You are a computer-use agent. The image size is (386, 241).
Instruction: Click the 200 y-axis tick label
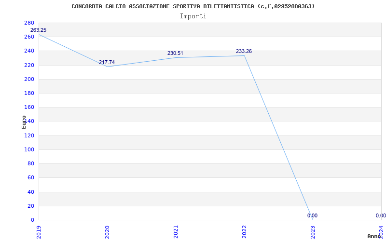pyautogui.click(x=29, y=79)
